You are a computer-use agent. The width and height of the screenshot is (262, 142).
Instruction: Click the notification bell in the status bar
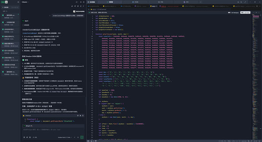(259, 141)
